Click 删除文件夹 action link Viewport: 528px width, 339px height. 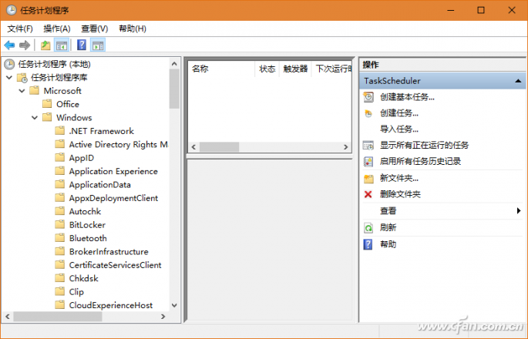pos(400,194)
